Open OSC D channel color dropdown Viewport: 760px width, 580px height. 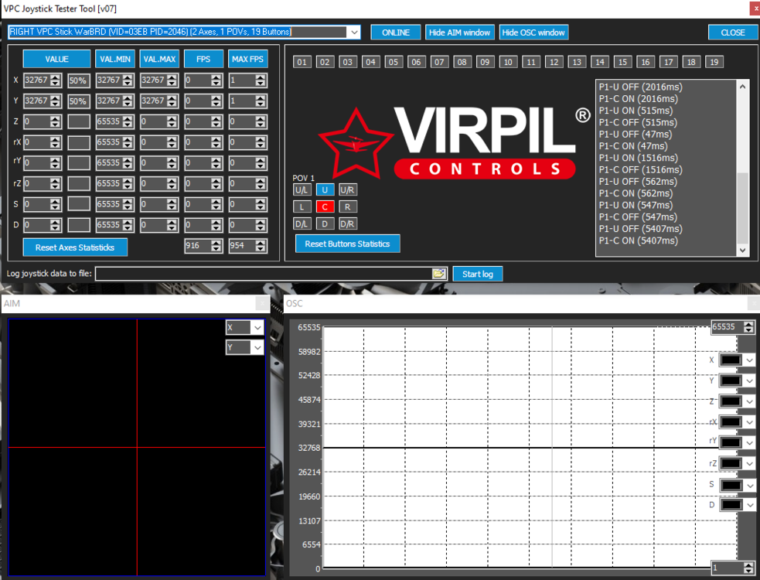pos(749,505)
